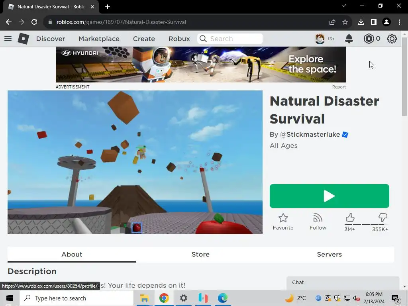This screenshot has width=408, height=306.
Task: View site information lock icon
Action: click(50, 22)
